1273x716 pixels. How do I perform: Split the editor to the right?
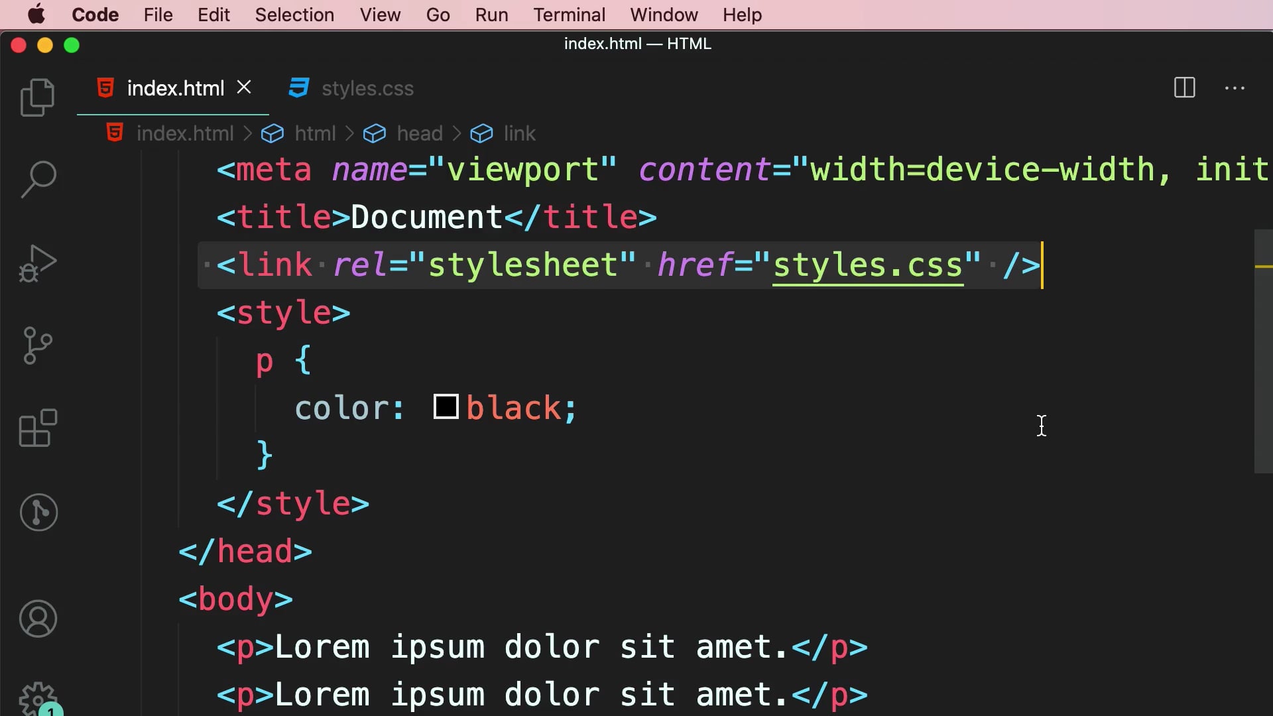point(1184,88)
